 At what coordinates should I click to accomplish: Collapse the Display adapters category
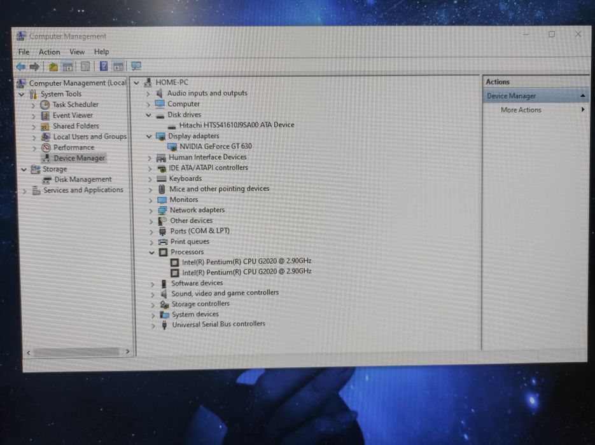tap(149, 136)
